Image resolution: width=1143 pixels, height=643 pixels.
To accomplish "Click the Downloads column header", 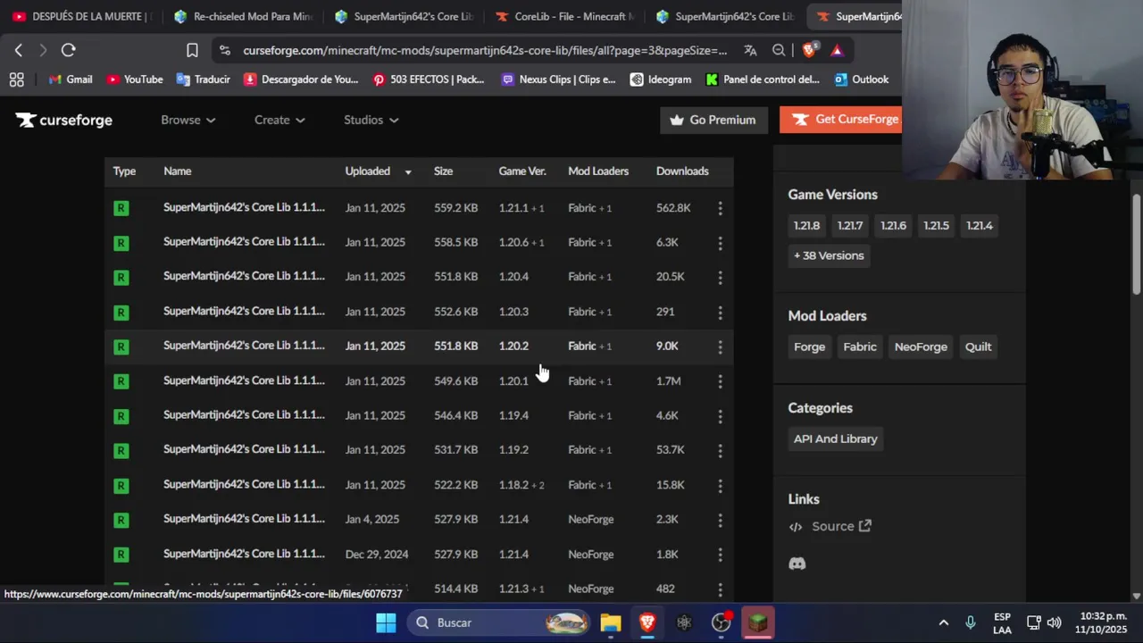I will 682,171.
